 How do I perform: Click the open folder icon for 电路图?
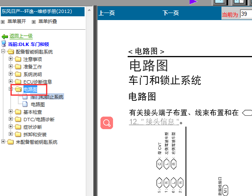pos(18,89)
